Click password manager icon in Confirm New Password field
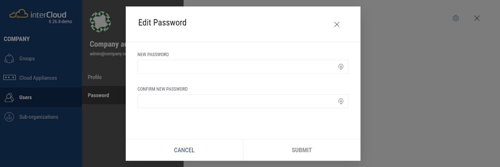This screenshot has width=500, height=167. tap(341, 101)
